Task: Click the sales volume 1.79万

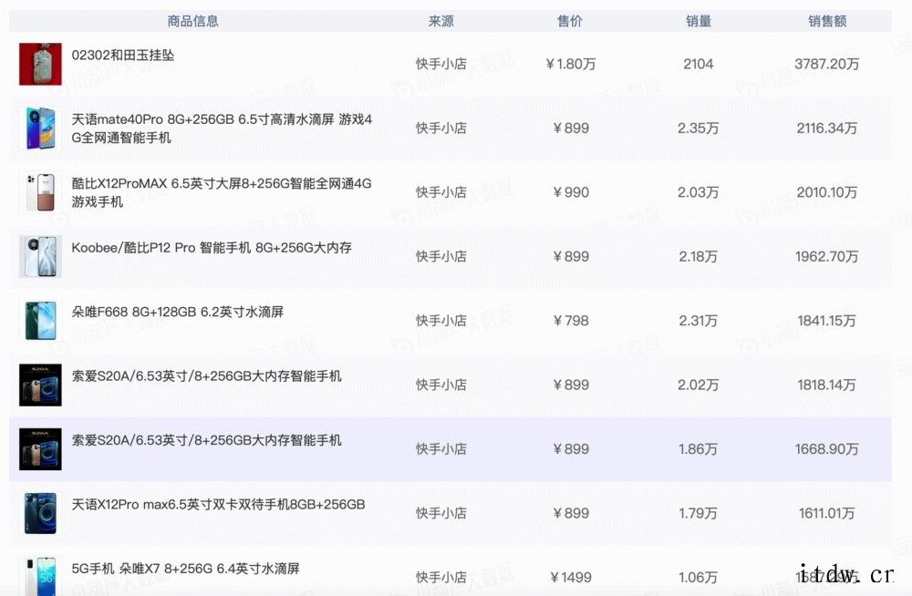Action: pyautogui.click(x=698, y=513)
